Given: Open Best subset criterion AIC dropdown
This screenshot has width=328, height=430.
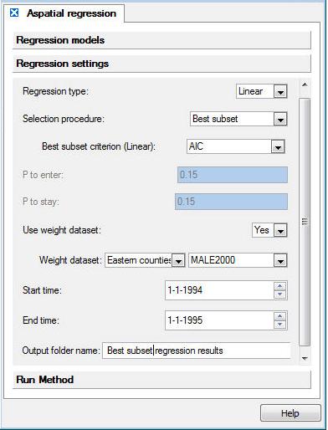Looking at the screenshot, I should pos(236,146).
